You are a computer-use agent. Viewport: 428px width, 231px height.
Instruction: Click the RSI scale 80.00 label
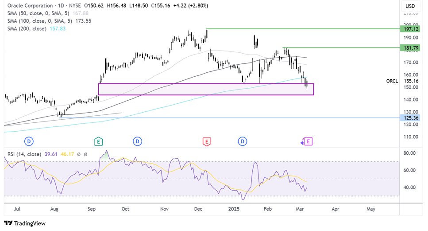click(x=409, y=153)
